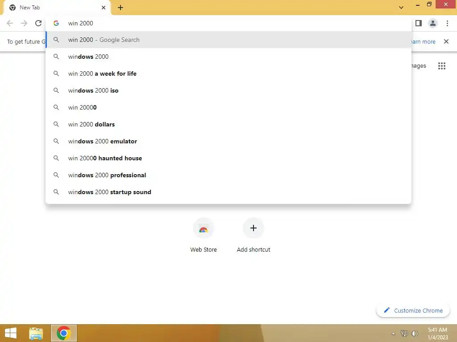The image size is (457, 342).
Task: Open the volume tray icon
Action: [x=415, y=333]
